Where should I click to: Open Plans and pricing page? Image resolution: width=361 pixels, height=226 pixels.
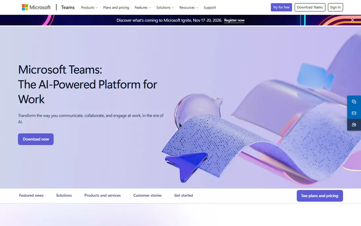coord(116,8)
